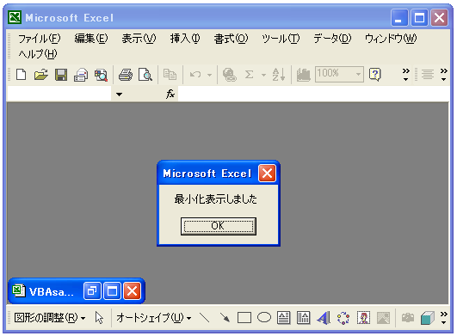457x336 pixels.
Task: Close the minimized VBAsa... workbook
Action: (132, 291)
